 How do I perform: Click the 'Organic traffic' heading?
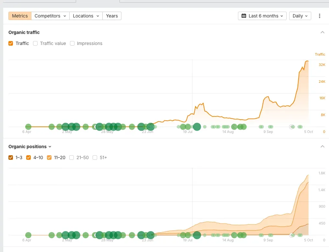(24, 32)
